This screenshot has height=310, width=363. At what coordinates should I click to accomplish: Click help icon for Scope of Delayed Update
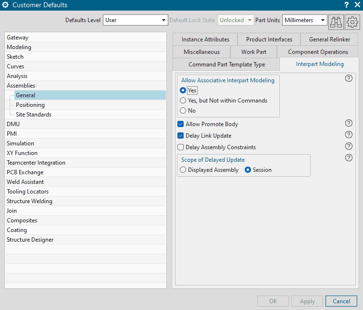click(349, 158)
